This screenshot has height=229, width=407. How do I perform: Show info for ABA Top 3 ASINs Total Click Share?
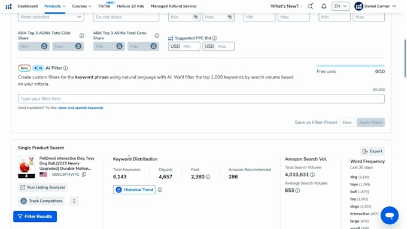click(x=82, y=35)
